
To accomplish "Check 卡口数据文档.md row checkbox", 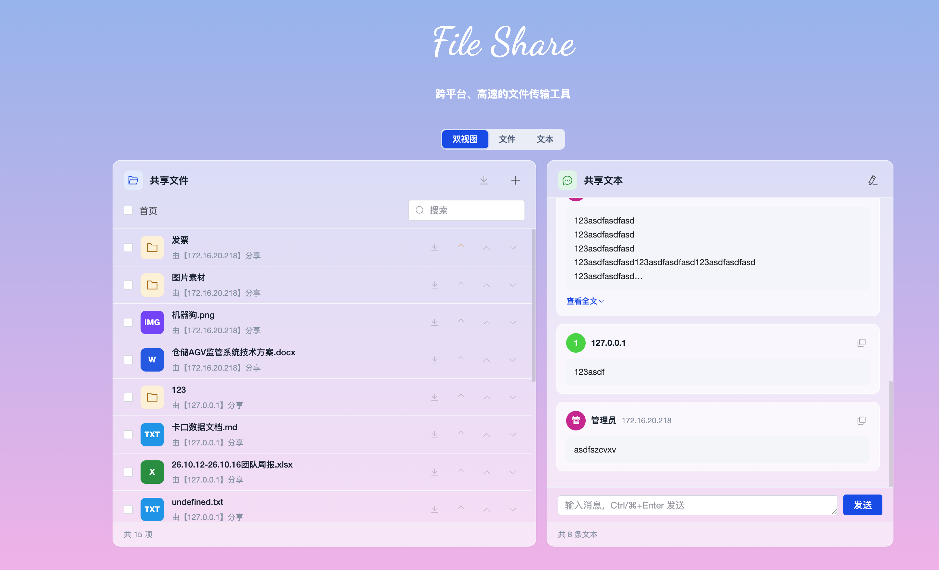I will coord(128,435).
